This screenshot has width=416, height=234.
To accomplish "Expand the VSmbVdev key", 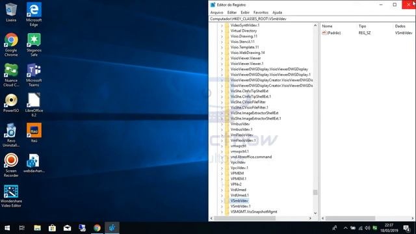I will tap(222, 201).
